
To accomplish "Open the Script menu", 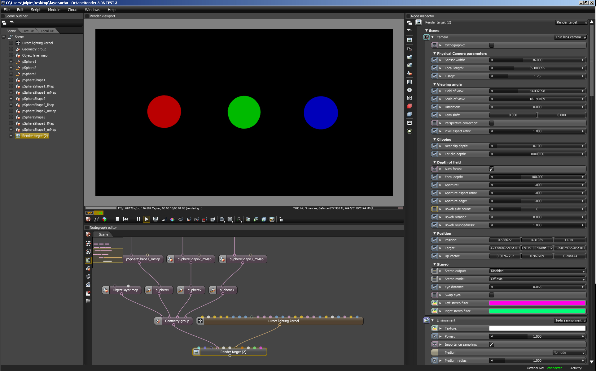I will click(x=36, y=10).
